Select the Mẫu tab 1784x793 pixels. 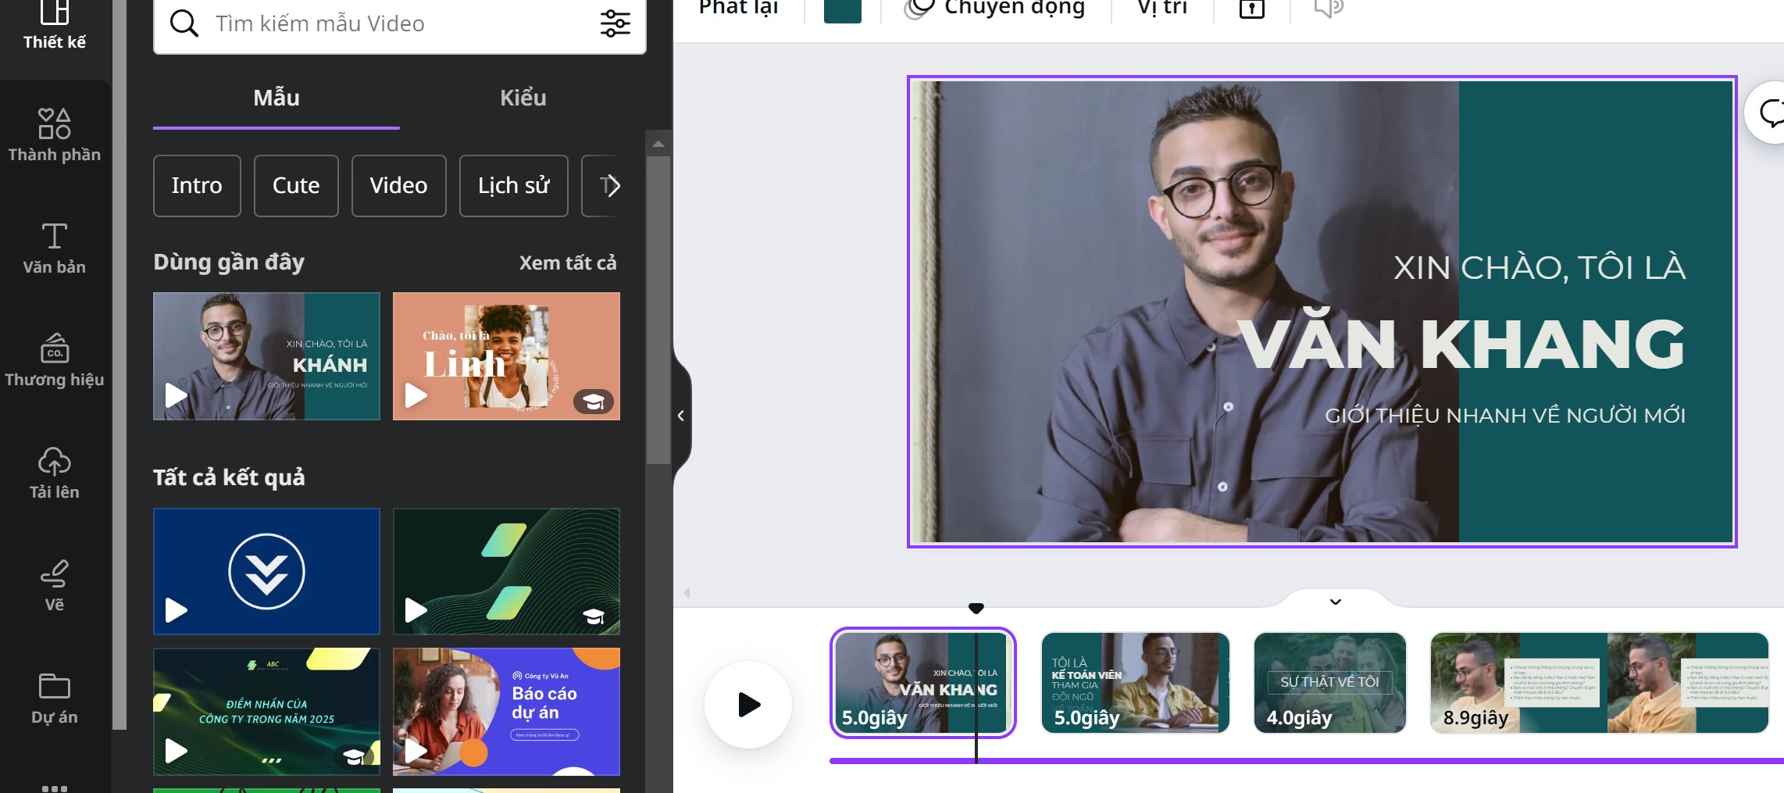(x=276, y=98)
